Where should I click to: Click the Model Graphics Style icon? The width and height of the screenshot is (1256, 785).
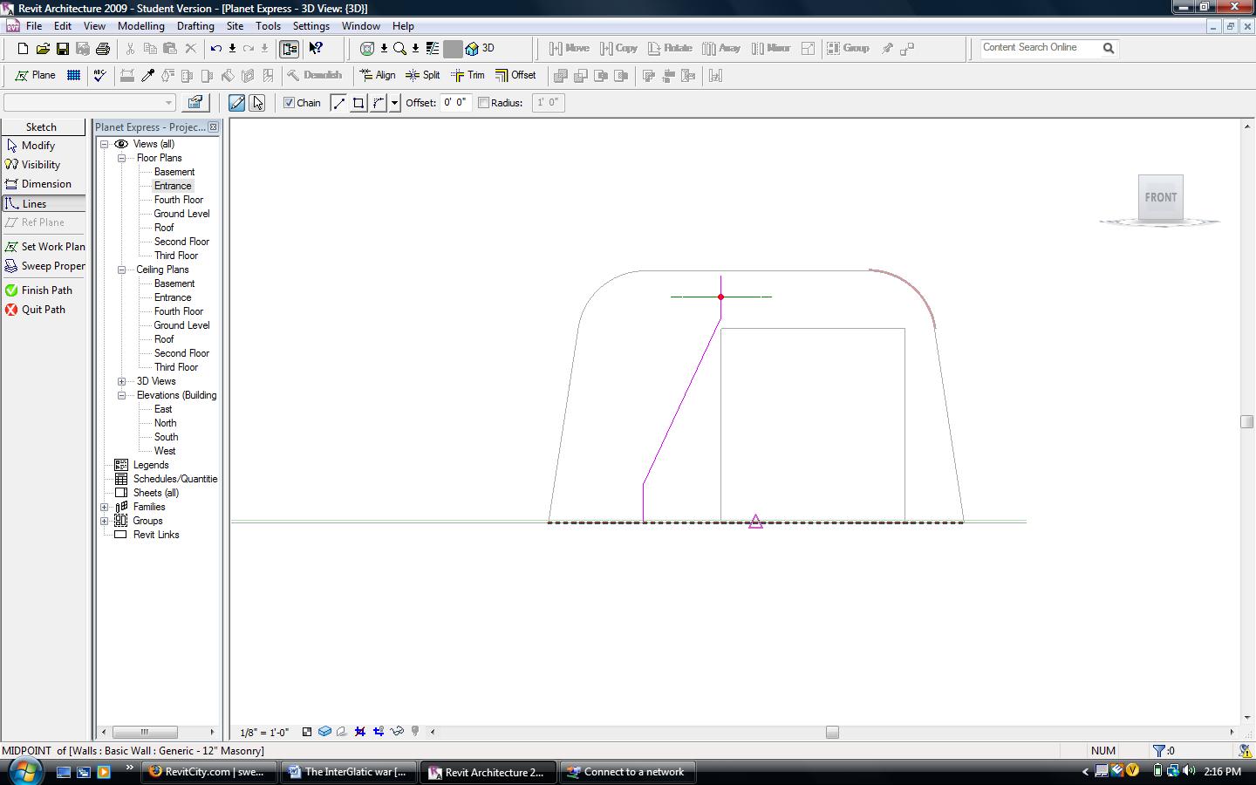tap(324, 732)
